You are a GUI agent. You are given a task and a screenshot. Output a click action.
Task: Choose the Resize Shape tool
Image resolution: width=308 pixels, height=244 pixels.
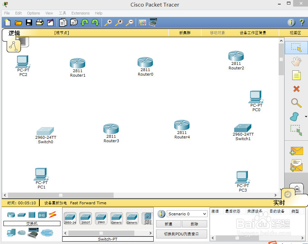click(x=296, y=130)
